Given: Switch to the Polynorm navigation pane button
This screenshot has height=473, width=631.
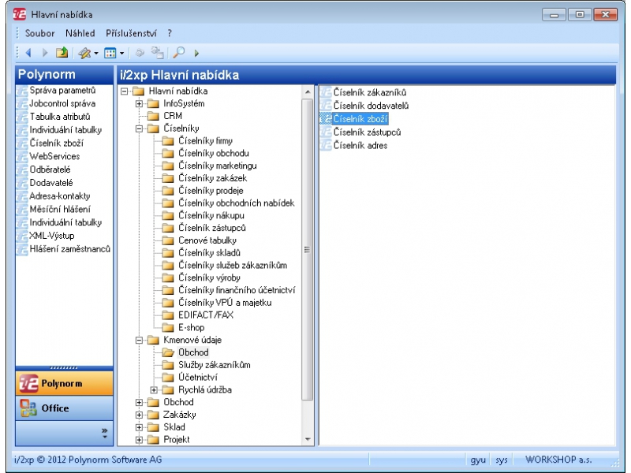Looking at the screenshot, I should click(65, 383).
